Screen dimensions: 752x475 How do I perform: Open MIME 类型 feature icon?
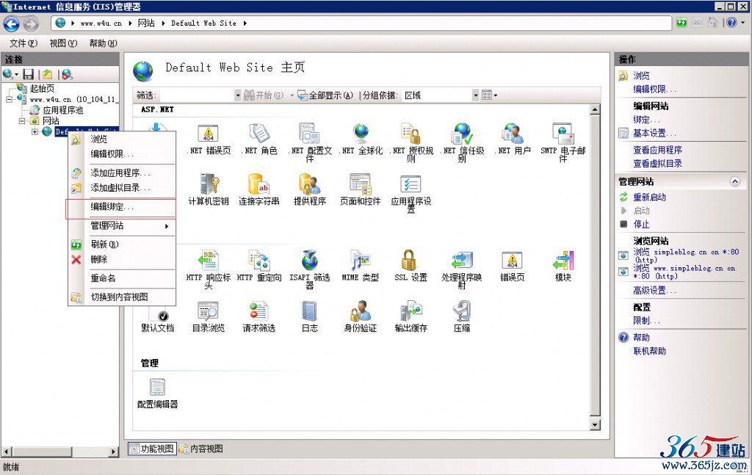360,261
